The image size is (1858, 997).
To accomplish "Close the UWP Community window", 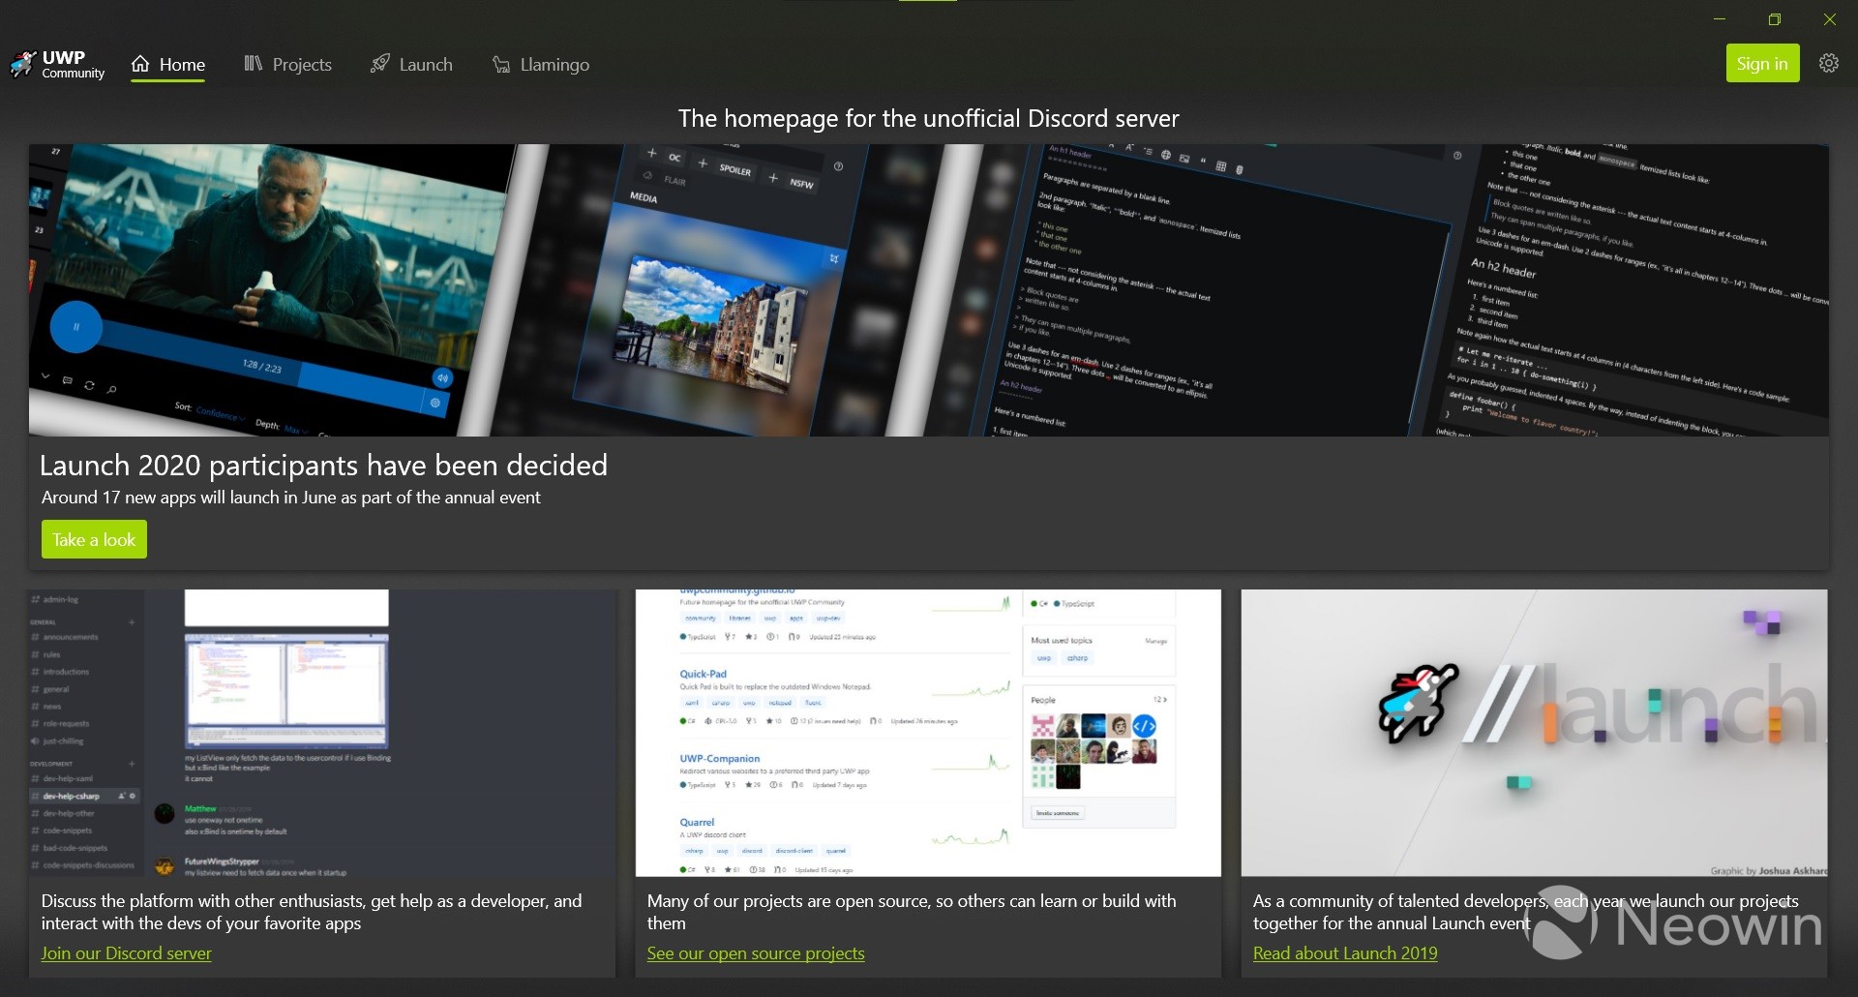I will [x=1830, y=19].
